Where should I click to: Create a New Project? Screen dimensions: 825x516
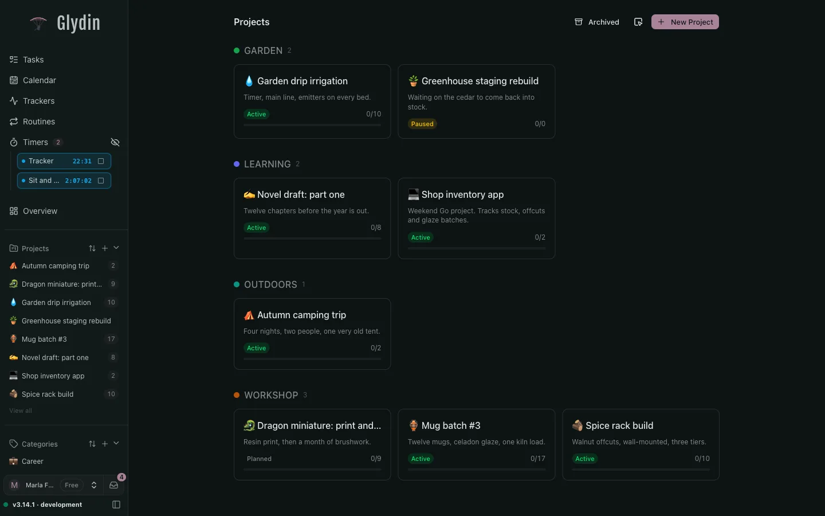[x=685, y=22]
